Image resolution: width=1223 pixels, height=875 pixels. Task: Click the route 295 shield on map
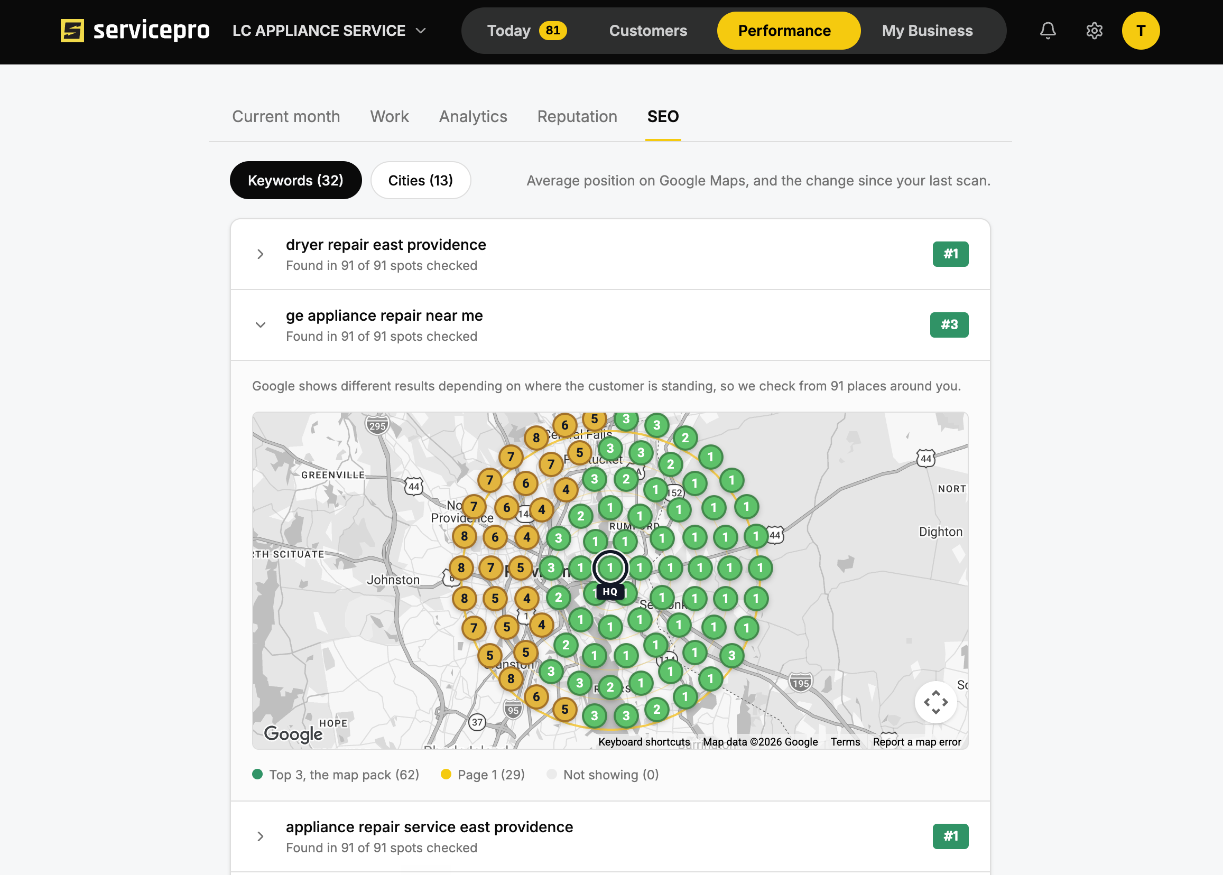[x=377, y=426]
